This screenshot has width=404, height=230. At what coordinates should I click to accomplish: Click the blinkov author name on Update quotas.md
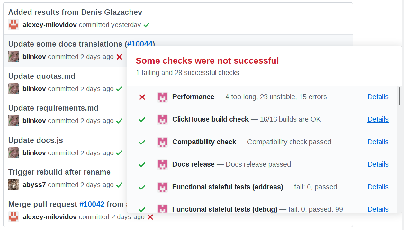(x=34, y=89)
